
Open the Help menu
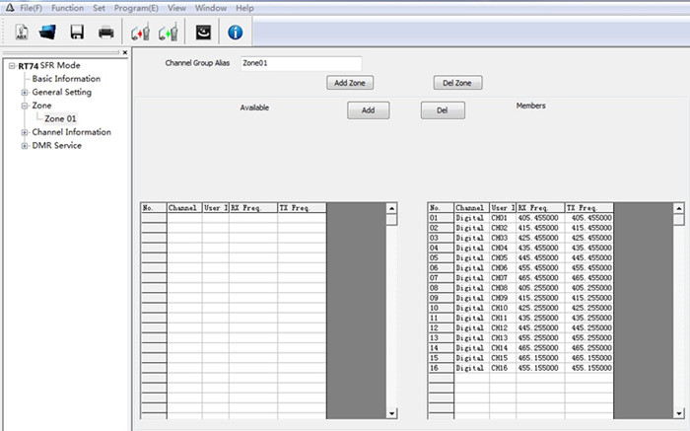click(244, 8)
